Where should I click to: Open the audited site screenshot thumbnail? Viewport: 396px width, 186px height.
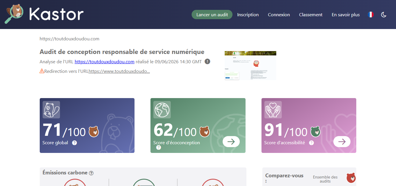[x=250, y=65]
